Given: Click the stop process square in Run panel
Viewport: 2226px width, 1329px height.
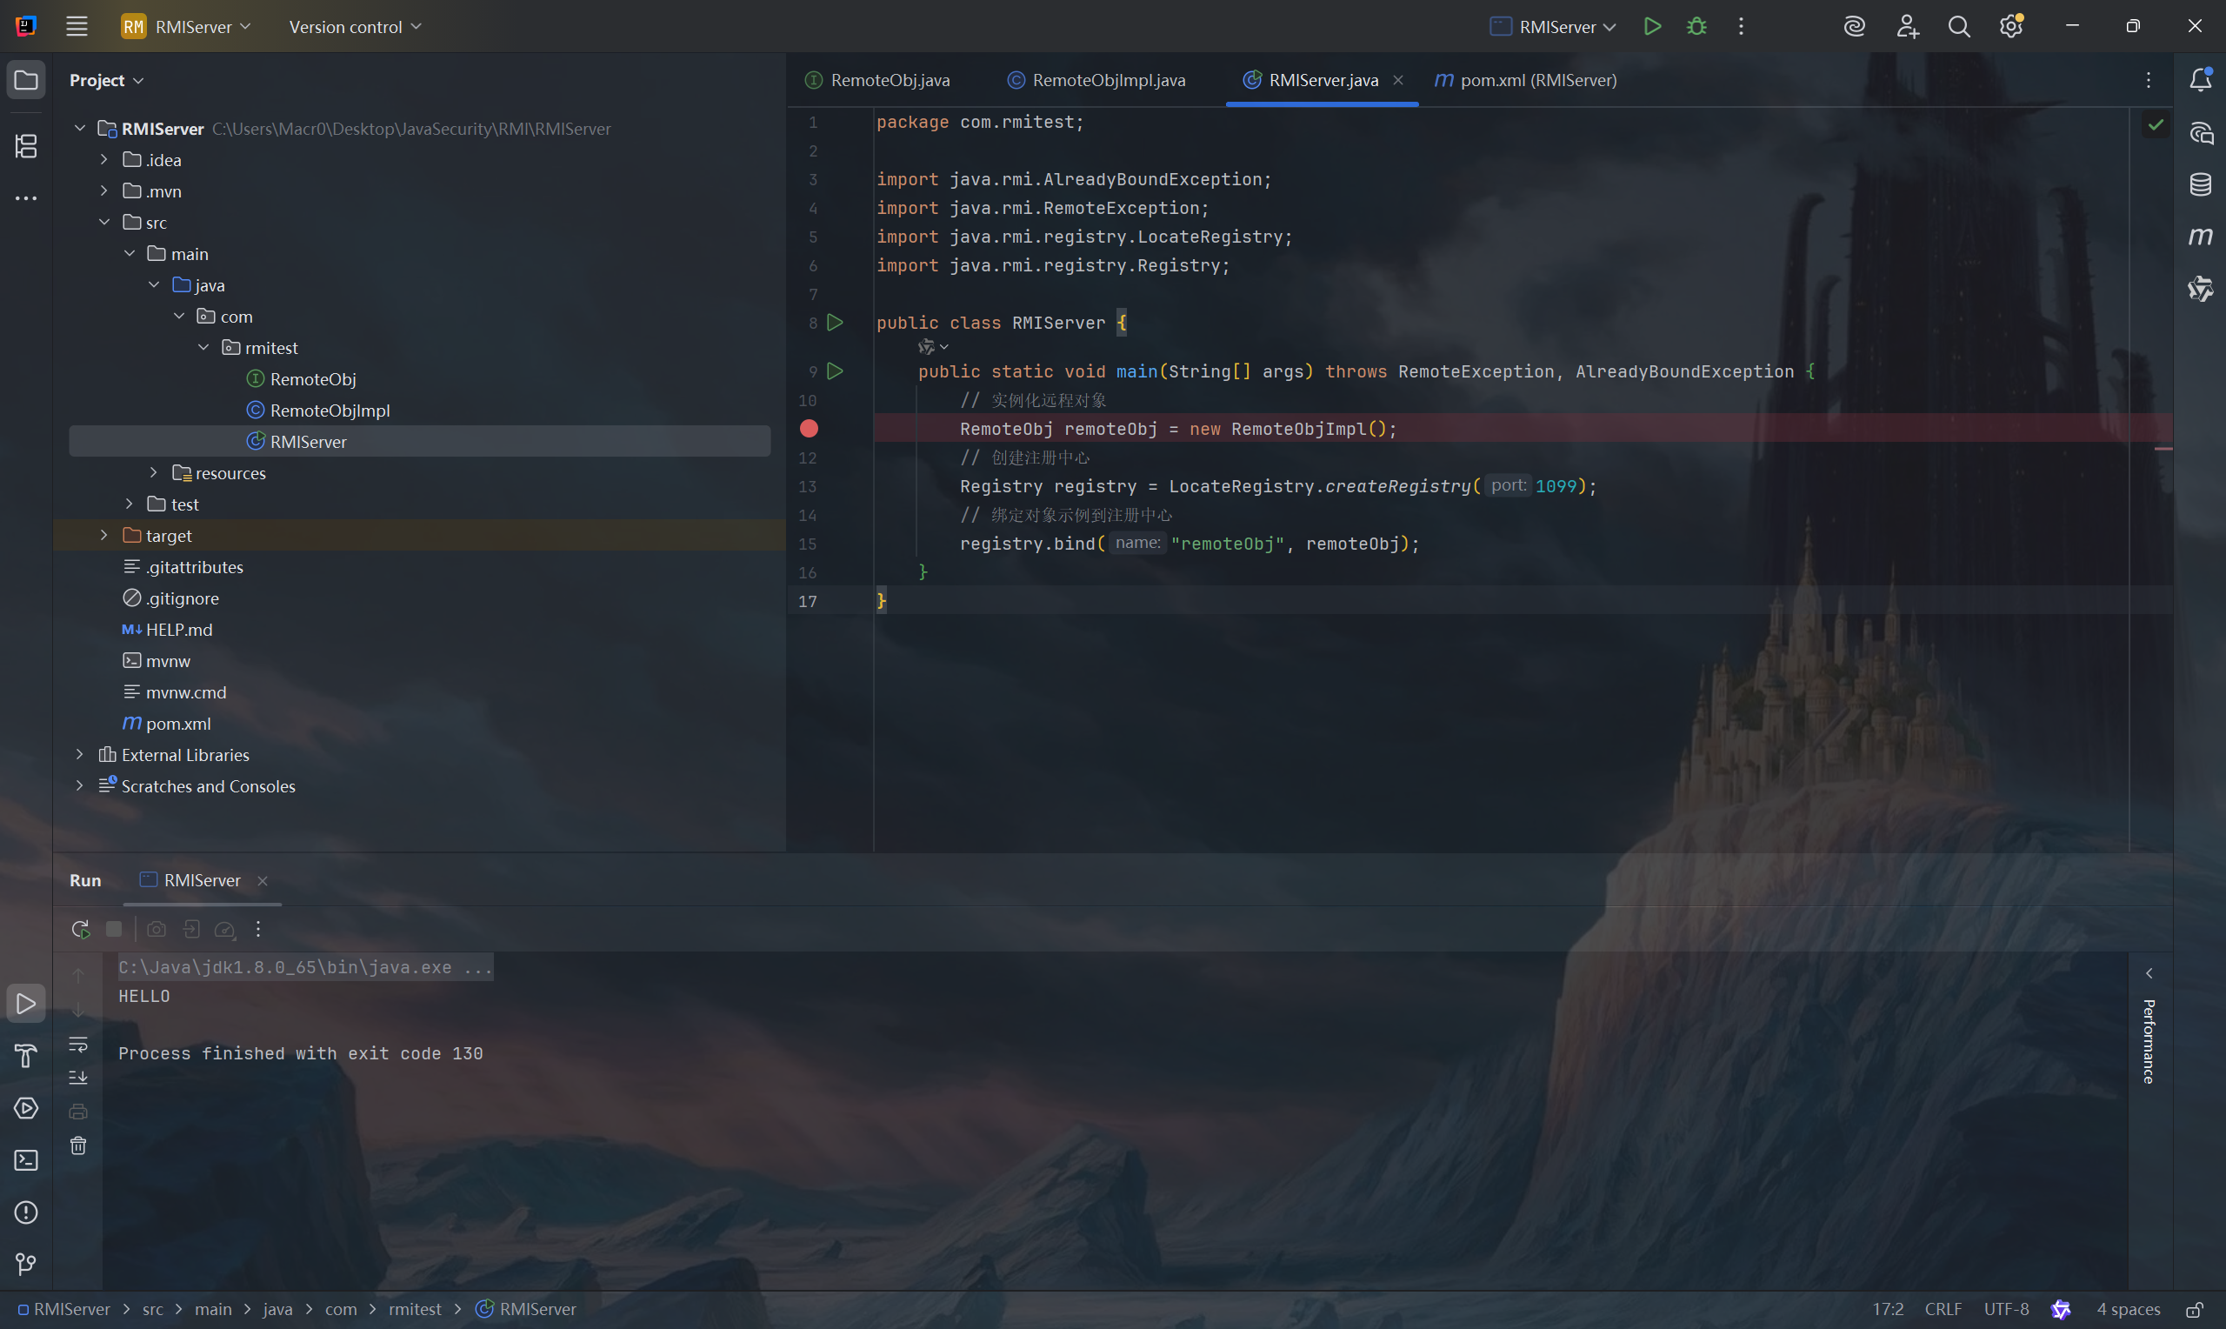Looking at the screenshot, I should click(114, 930).
